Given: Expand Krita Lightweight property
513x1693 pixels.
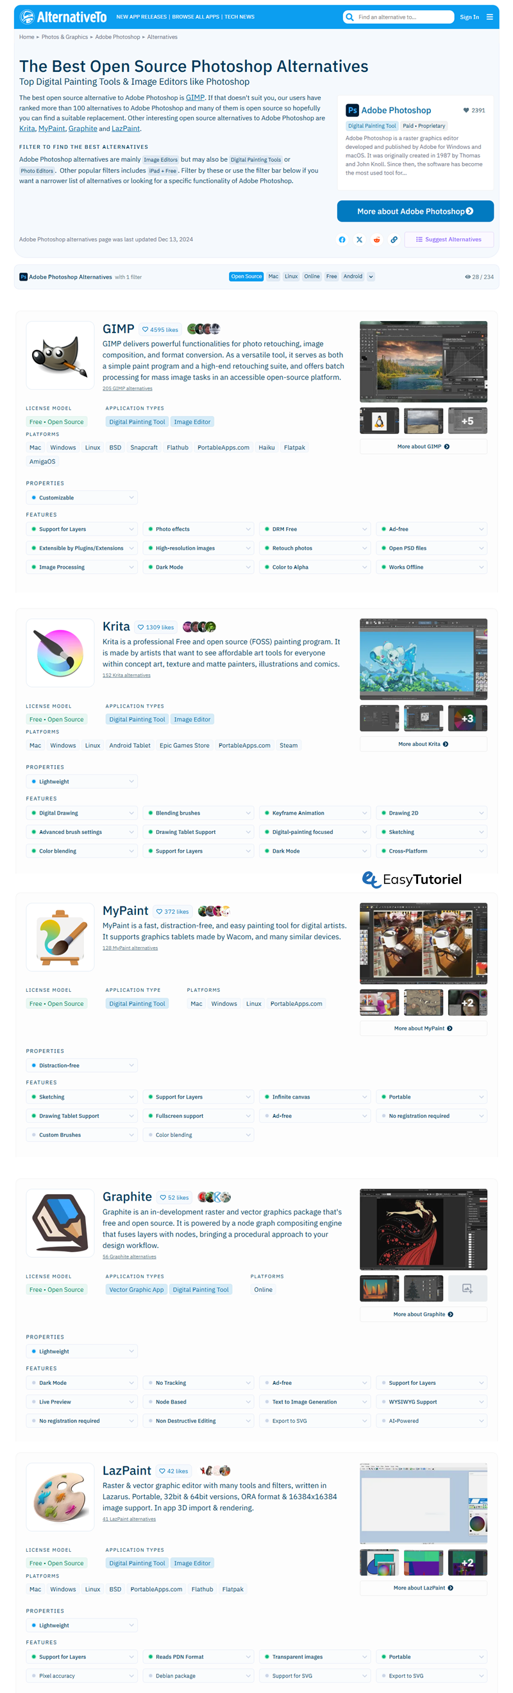Looking at the screenshot, I should [x=82, y=781].
